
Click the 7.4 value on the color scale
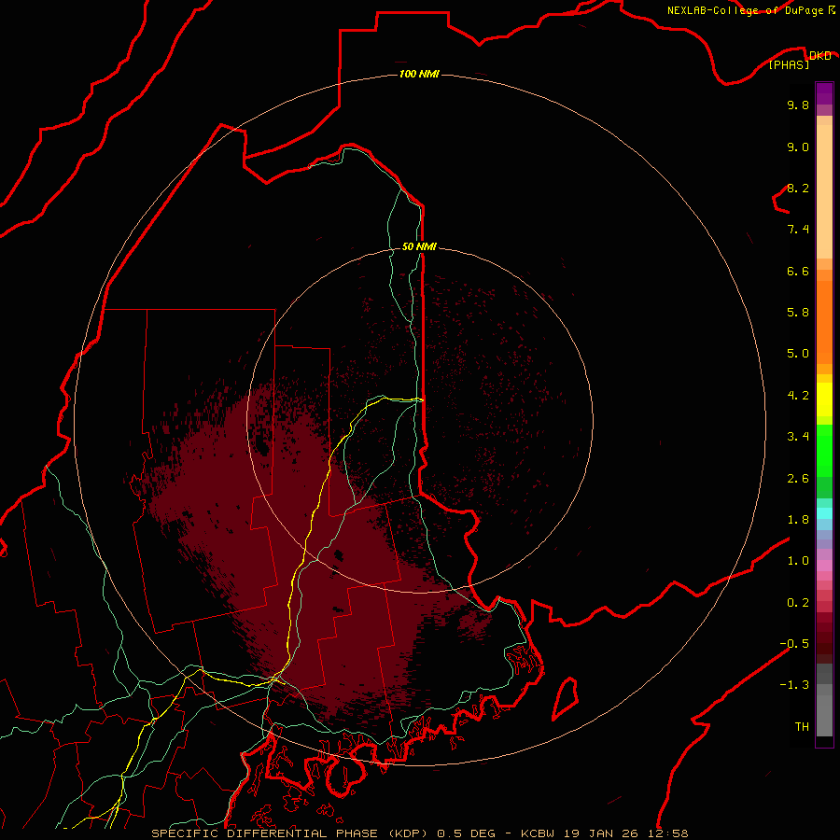pyautogui.click(x=798, y=230)
